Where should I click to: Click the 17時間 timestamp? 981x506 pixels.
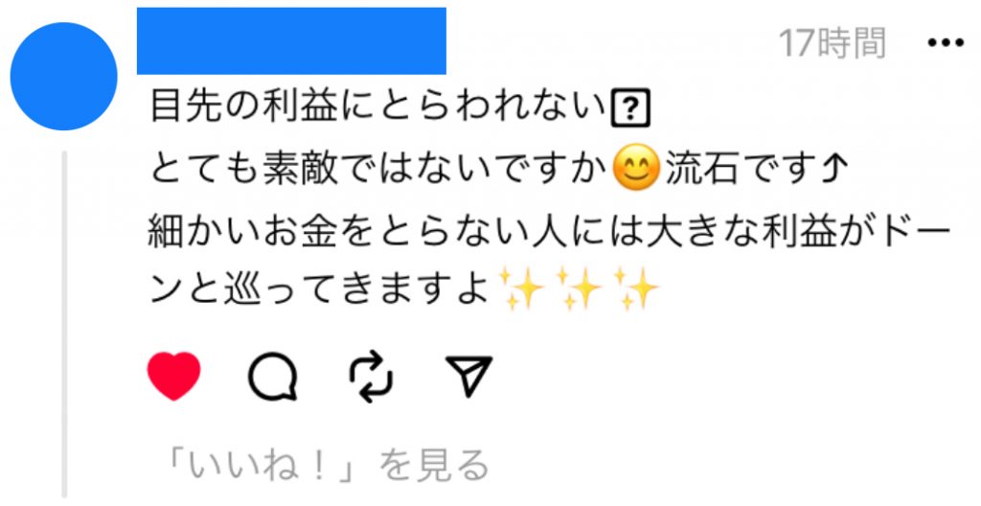pos(833,43)
